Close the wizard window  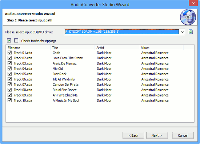click(x=193, y=3)
